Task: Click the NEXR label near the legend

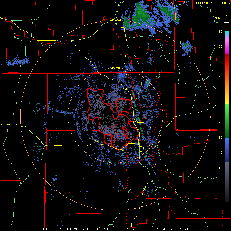Action: coord(226,15)
